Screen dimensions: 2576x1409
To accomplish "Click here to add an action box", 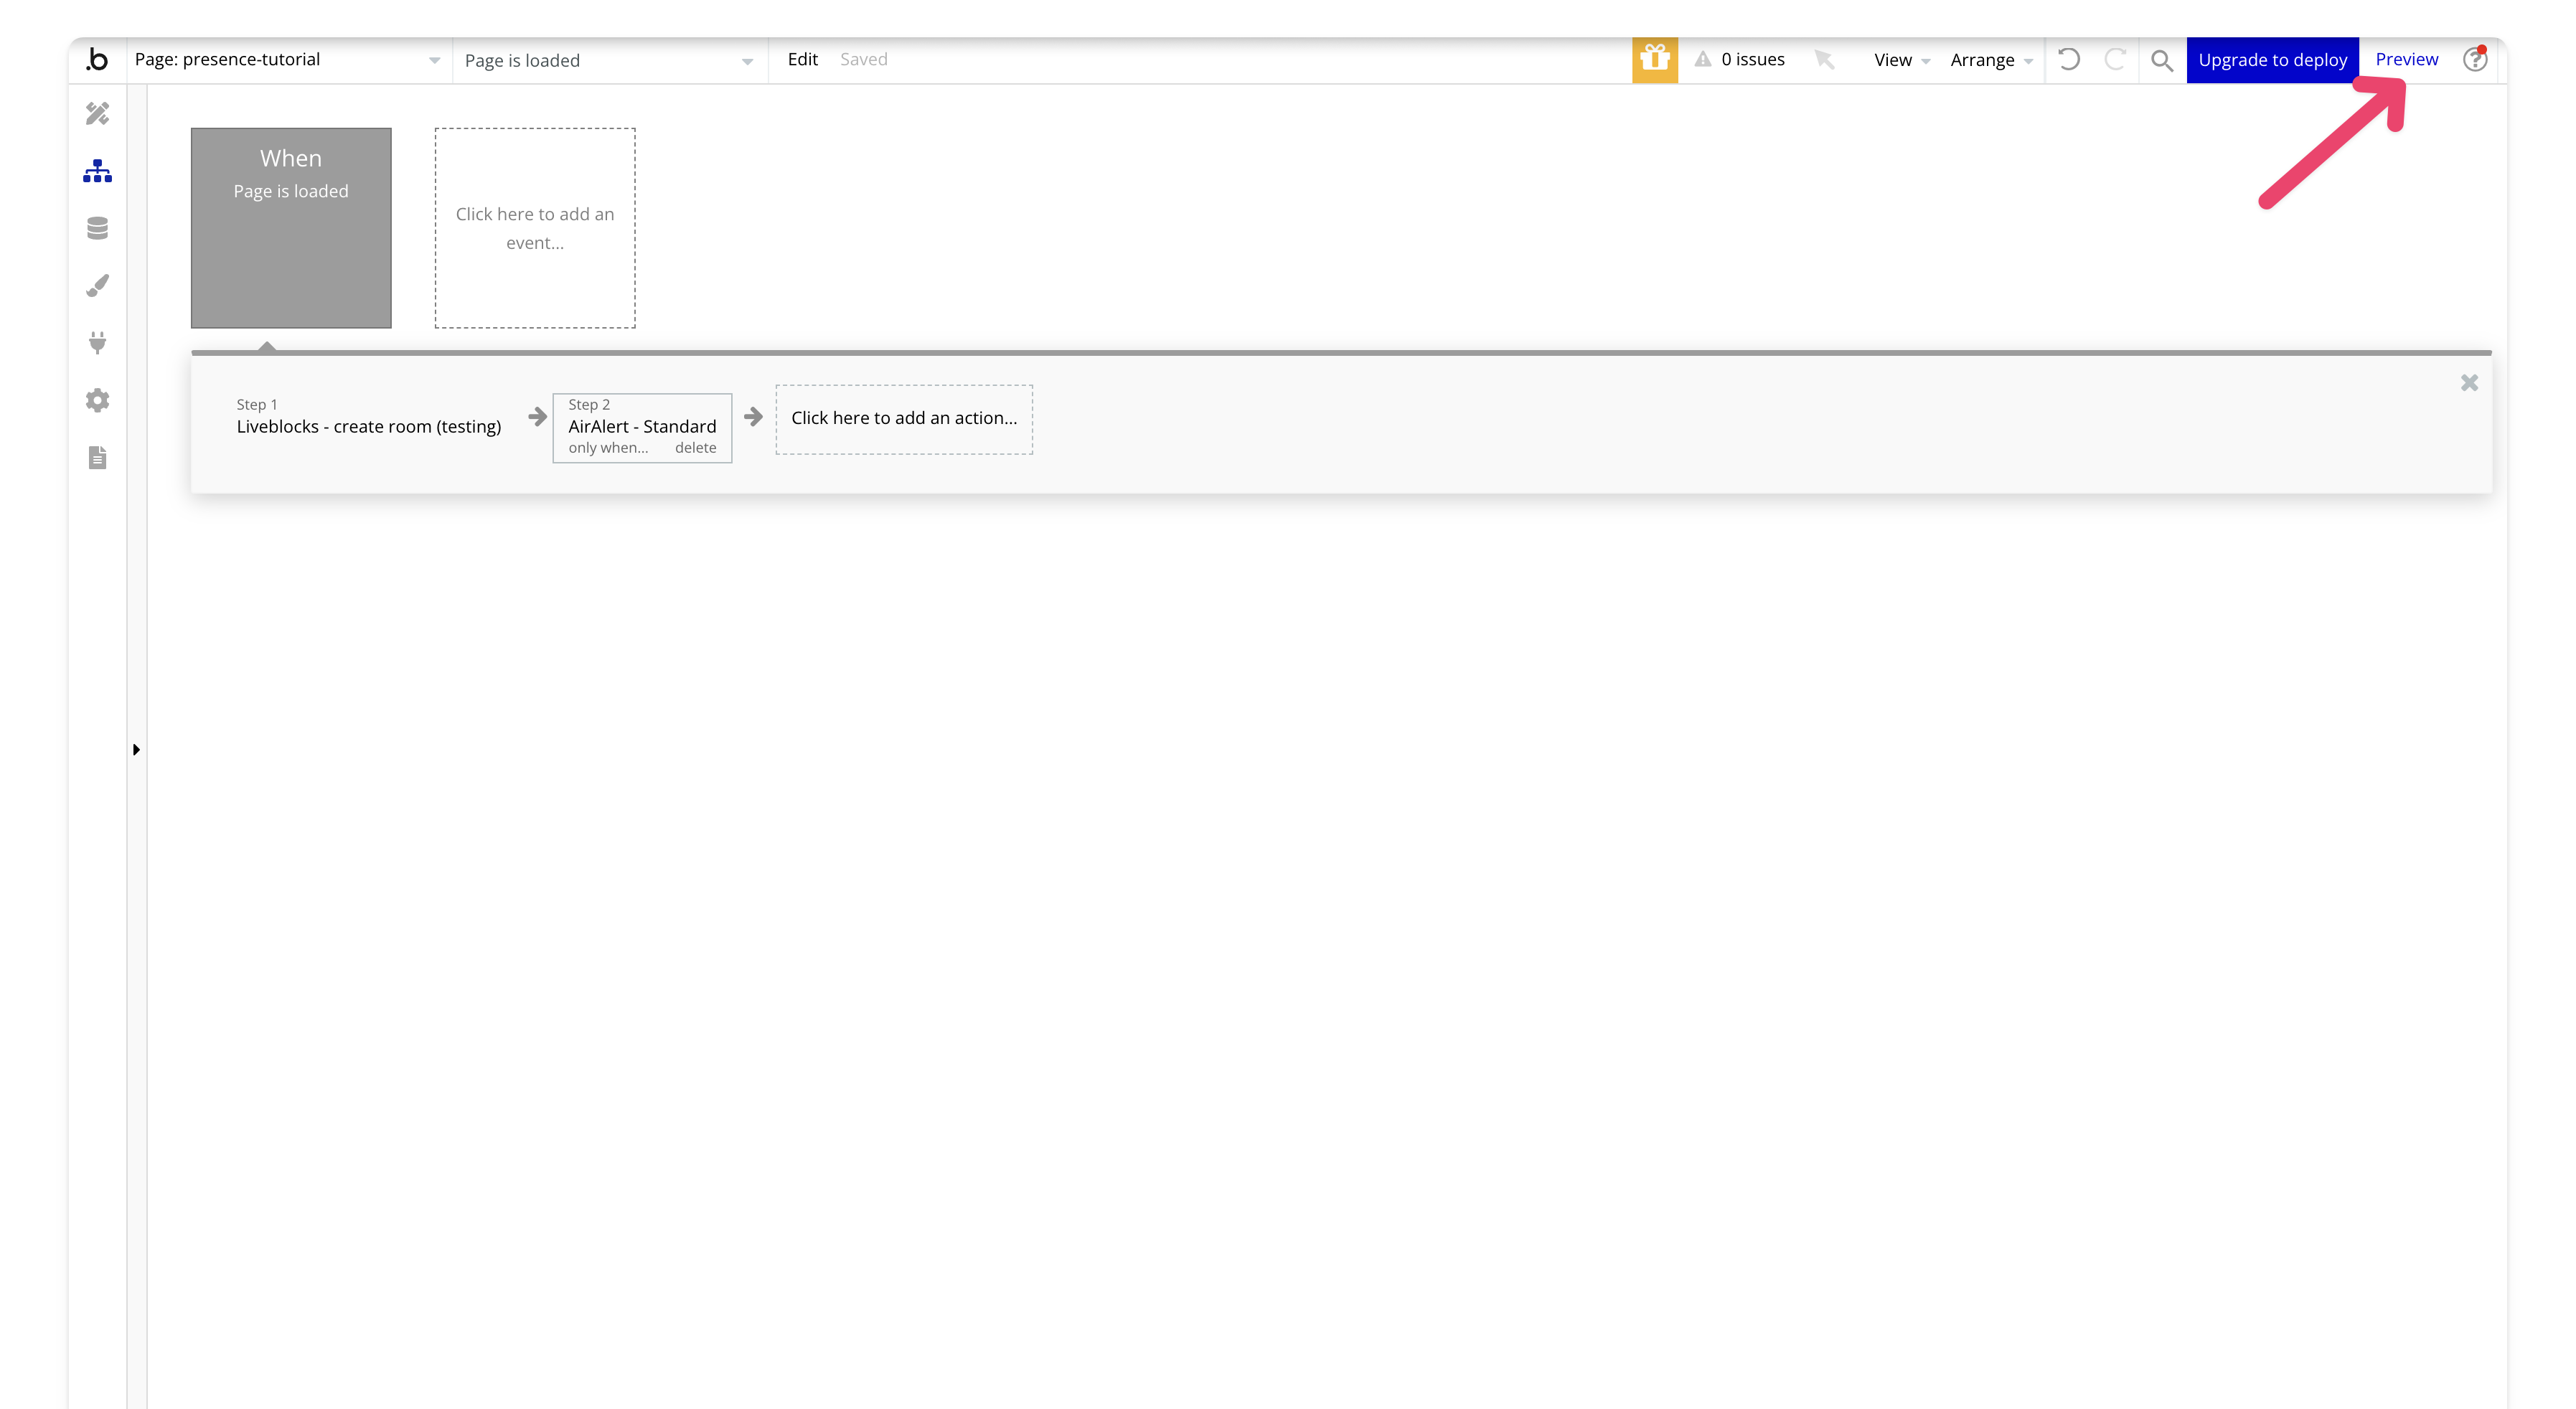I will pyautogui.click(x=904, y=419).
